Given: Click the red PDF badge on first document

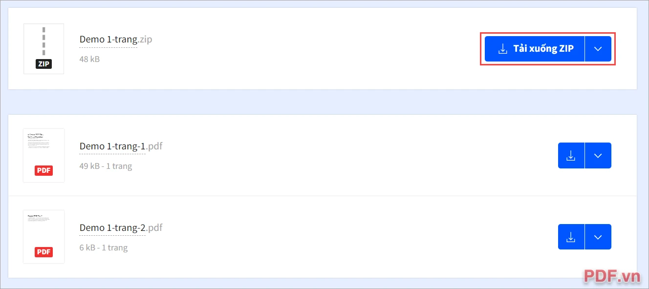Looking at the screenshot, I should click(x=44, y=170).
